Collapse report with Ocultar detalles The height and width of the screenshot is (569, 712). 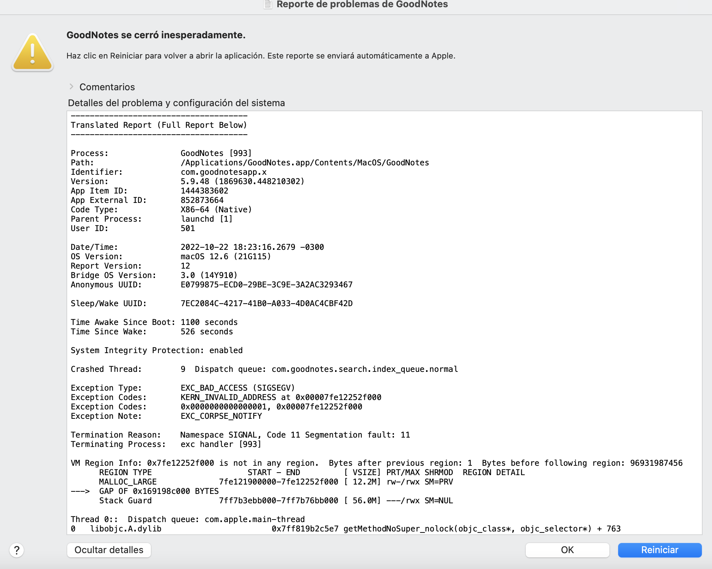tap(109, 550)
